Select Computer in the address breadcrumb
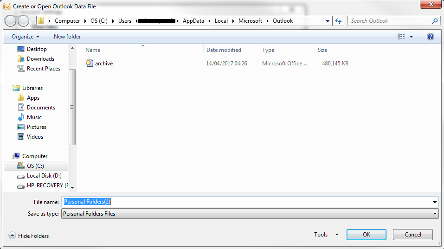Image resolution: width=444 pixels, height=249 pixels. (x=67, y=21)
